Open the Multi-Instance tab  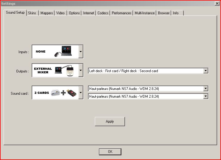145,13
